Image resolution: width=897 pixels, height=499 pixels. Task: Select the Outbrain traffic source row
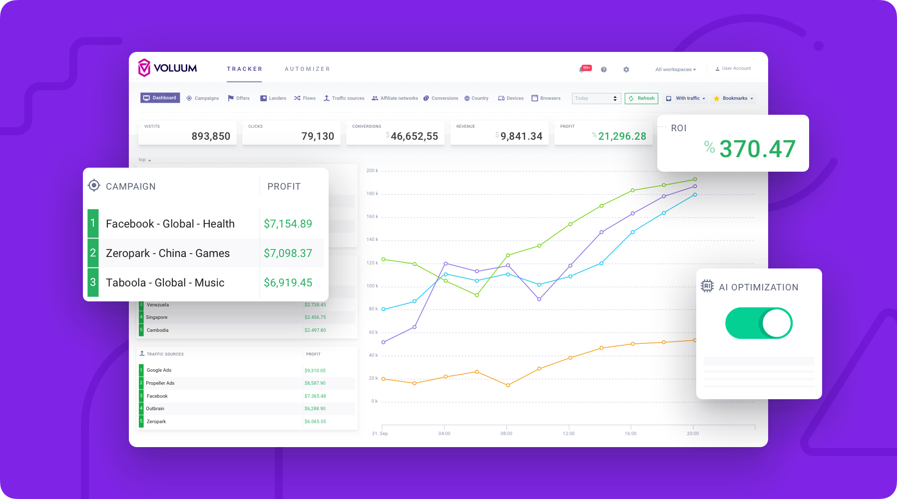[247, 409]
